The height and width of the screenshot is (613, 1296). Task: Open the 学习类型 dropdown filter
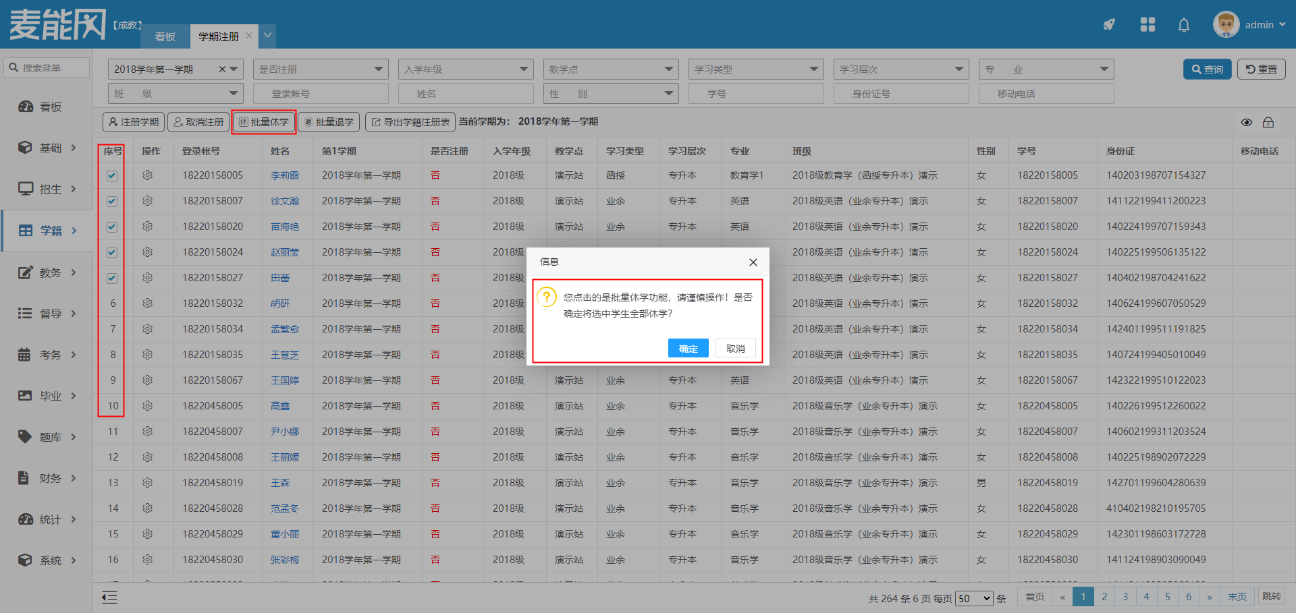(756, 69)
